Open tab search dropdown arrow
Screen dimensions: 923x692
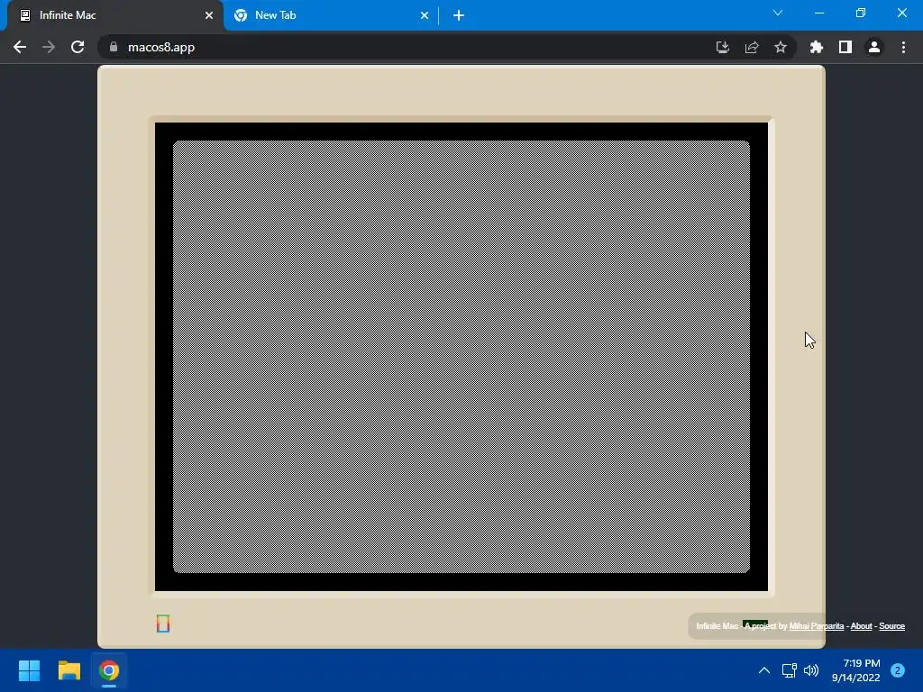[x=778, y=13]
